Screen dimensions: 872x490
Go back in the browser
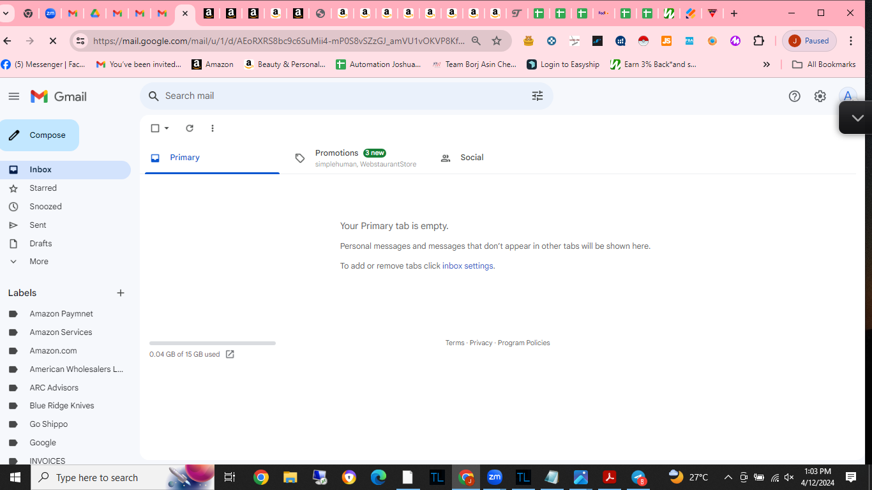8,41
